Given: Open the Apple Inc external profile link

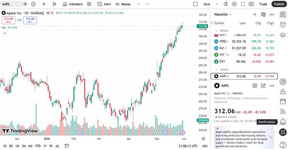Looking at the screenshot, I should pyautogui.click(x=228, y=93).
